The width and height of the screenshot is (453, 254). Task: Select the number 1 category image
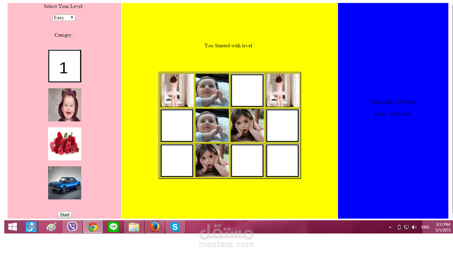pyautogui.click(x=65, y=66)
